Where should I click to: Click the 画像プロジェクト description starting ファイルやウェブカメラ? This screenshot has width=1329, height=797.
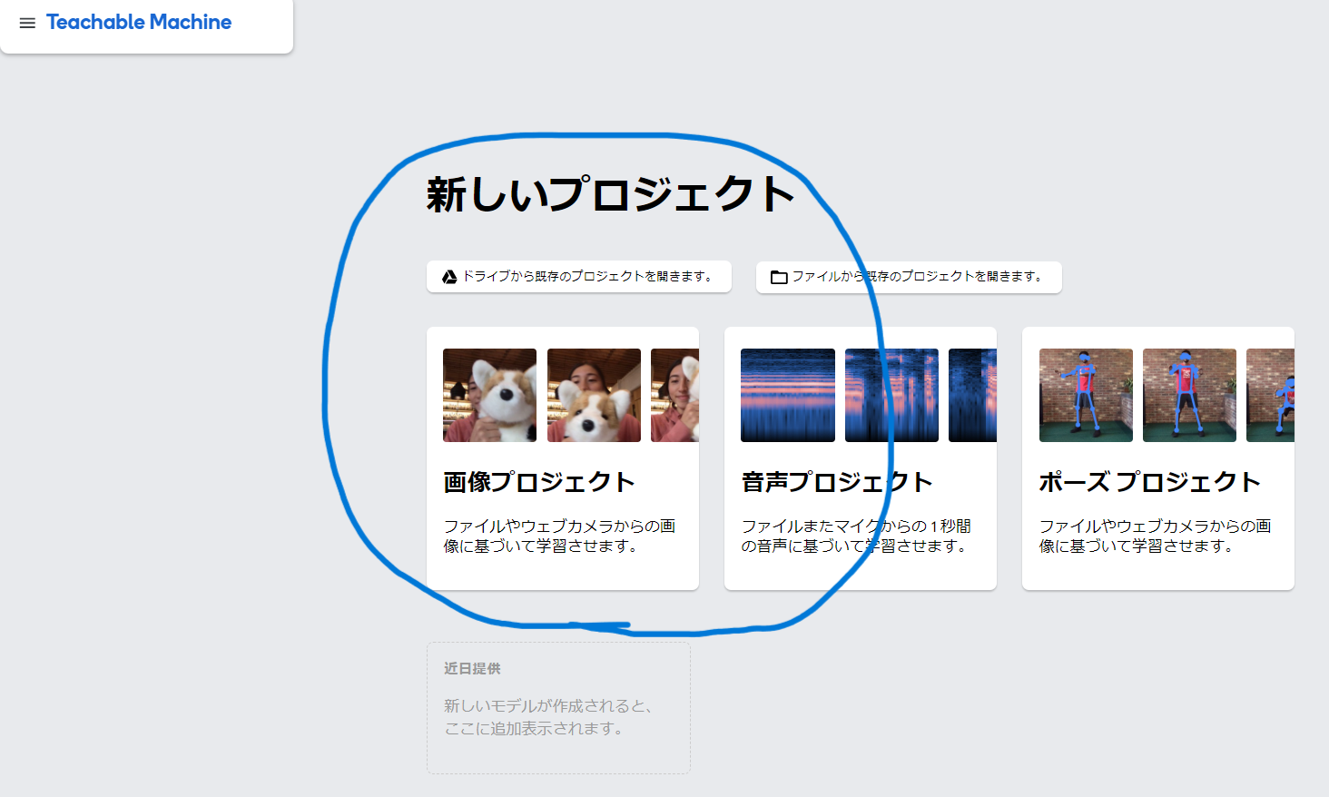pos(559,536)
